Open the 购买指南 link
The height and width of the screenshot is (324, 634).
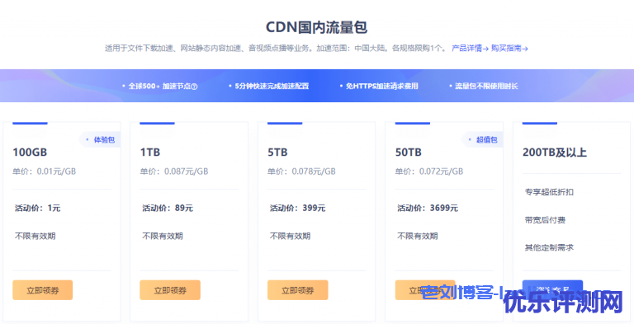(509, 49)
